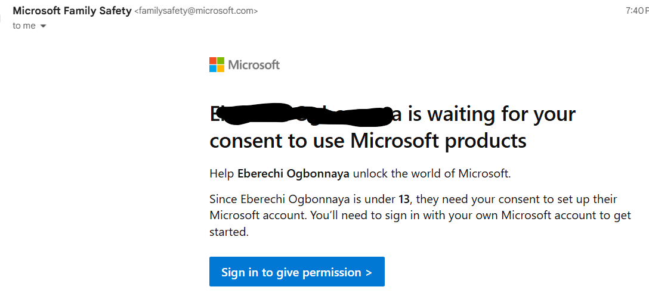Click "unlock the world of Microsoft" text
The image size is (649, 296).
[x=431, y=174]
